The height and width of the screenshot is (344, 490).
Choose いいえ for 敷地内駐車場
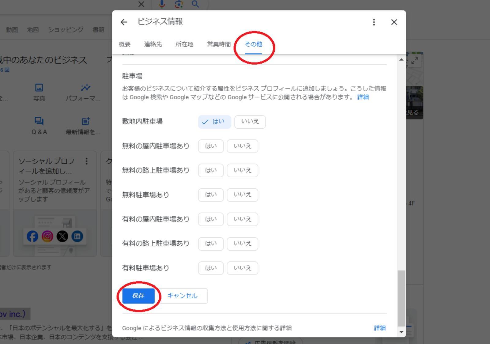click(250, 122)
